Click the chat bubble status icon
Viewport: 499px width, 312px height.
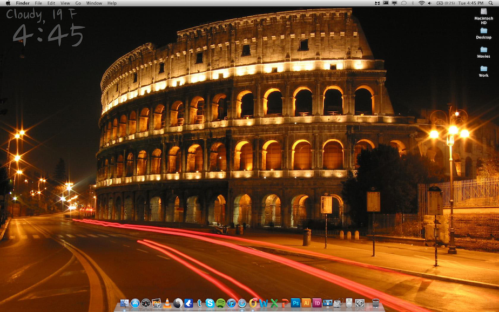tap(403, 3)
